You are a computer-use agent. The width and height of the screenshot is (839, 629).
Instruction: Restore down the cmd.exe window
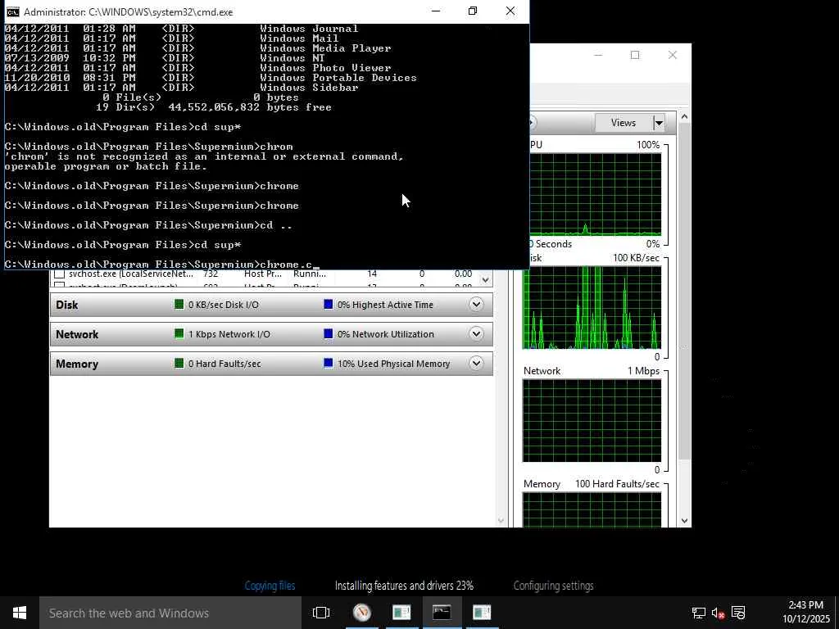473,11
